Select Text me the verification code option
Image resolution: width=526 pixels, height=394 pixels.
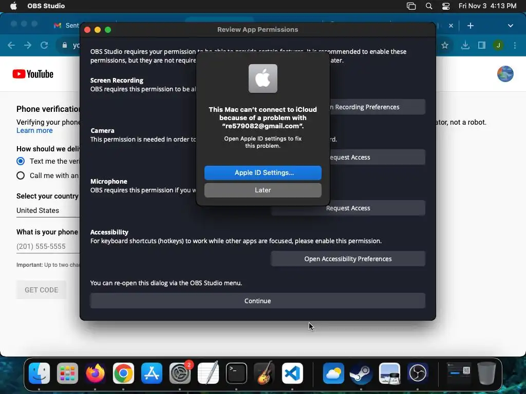(21, 161)
